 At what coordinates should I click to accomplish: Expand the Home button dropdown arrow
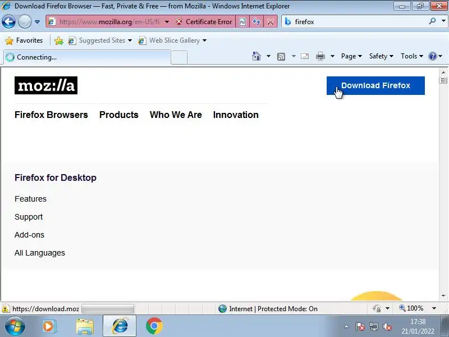click(x=268, y=56)
